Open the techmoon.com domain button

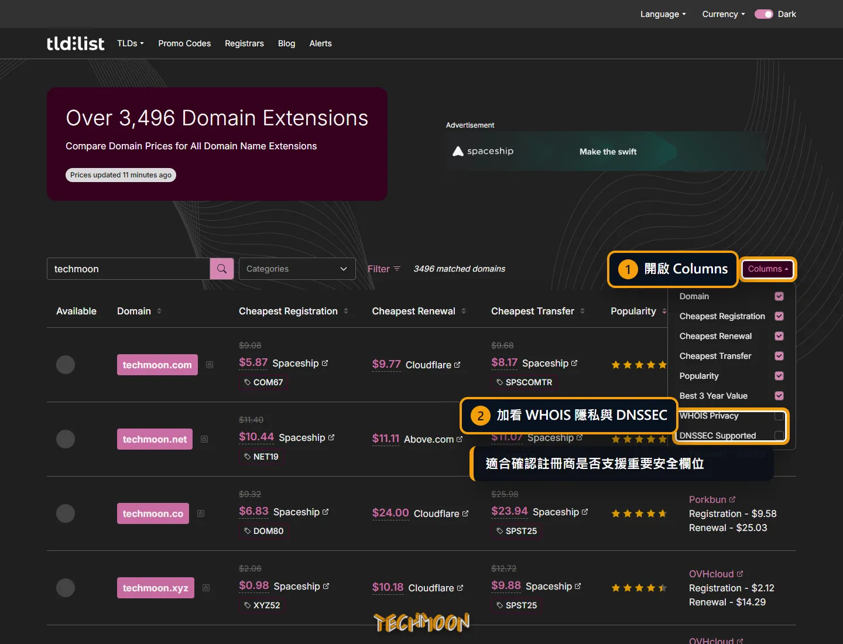157,365
